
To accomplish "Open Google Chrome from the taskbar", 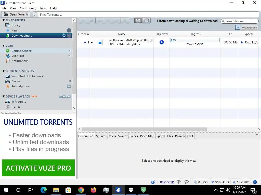I will point(81,190).
